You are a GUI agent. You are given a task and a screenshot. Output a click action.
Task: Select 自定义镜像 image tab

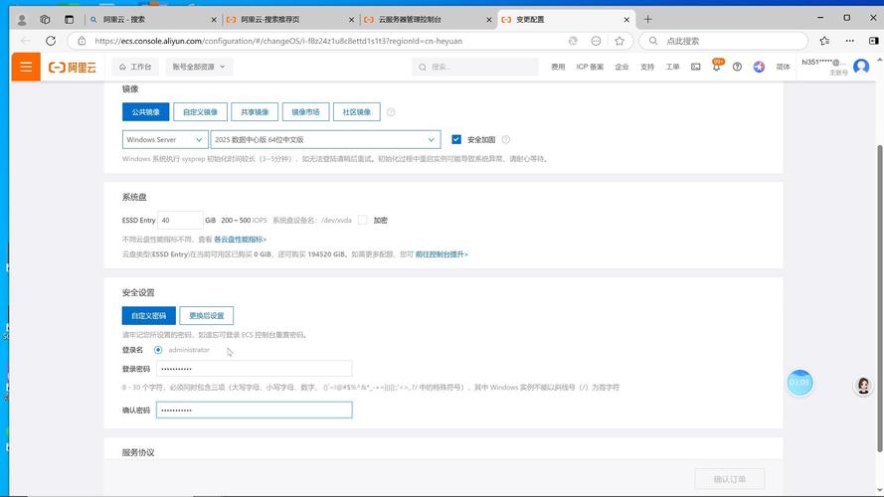(200, 111)
